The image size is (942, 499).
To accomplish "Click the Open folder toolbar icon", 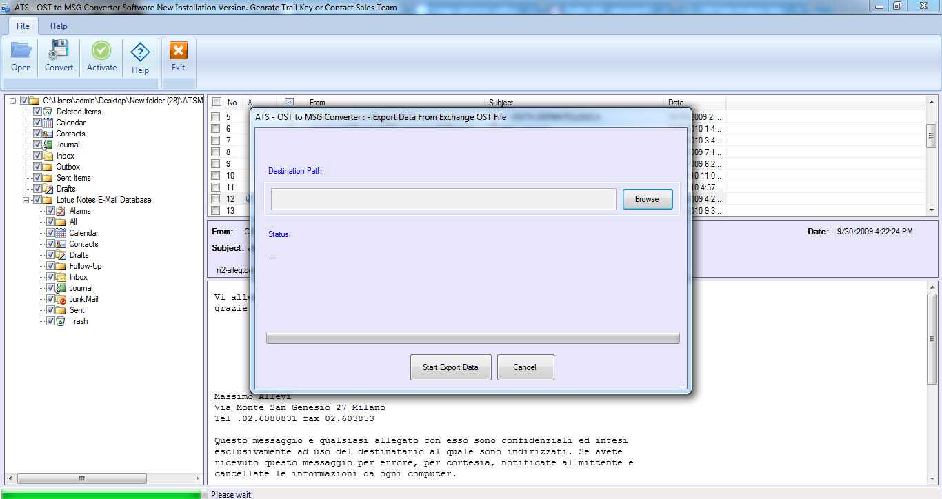I will tap(21, 50).
